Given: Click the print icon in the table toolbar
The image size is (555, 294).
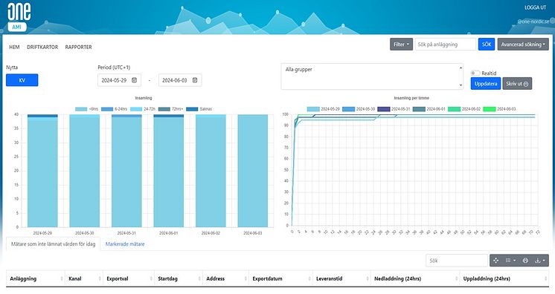Looking at the screenshot, I should [x=525, y=261].
